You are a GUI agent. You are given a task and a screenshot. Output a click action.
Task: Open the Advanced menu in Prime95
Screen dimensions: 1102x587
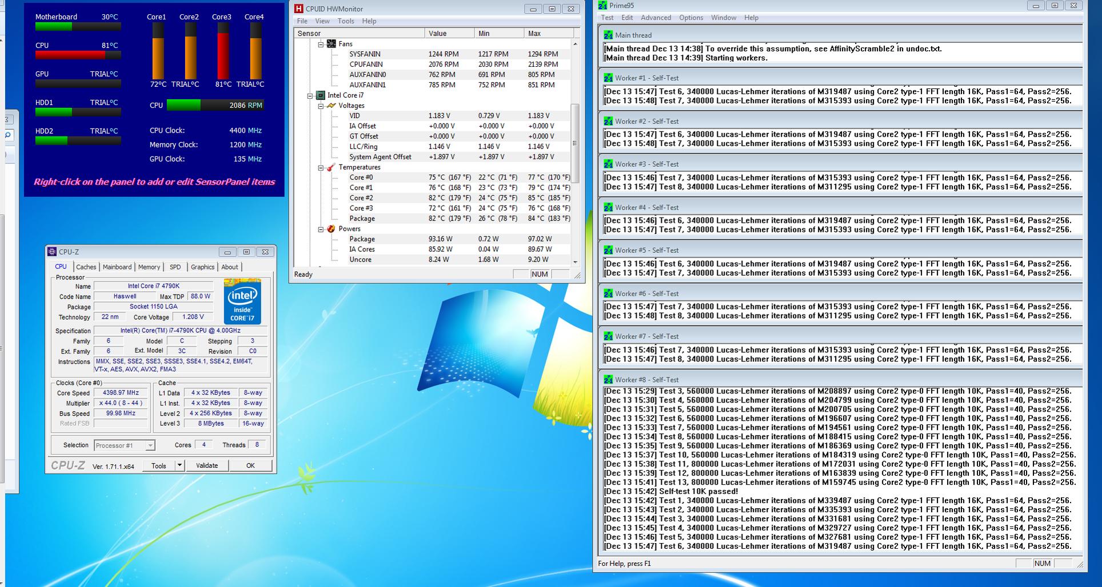(656, 18)
